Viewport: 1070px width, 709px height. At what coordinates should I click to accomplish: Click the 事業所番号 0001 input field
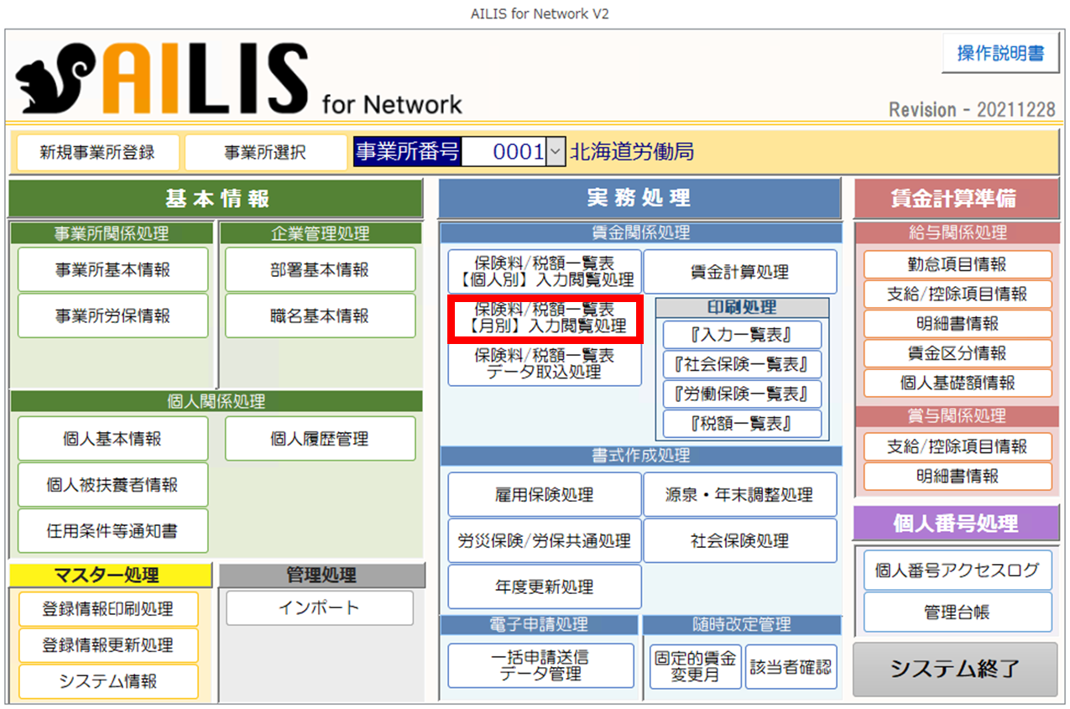504,152
